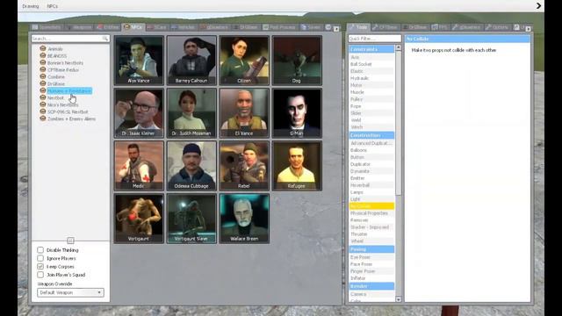Open the Post Process tab
The width and height of the screenshot is (562, 316).
(279, 27)
